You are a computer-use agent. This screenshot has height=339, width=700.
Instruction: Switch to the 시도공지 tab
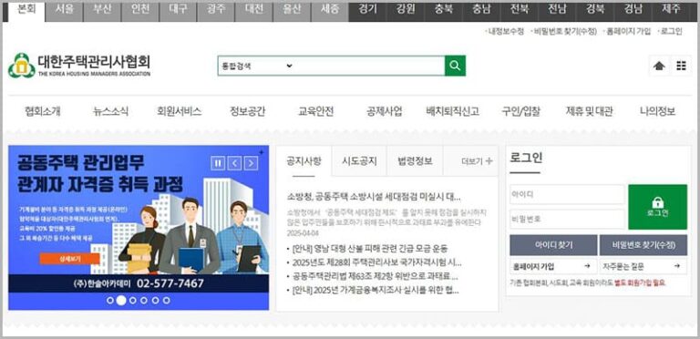point(359,161)
